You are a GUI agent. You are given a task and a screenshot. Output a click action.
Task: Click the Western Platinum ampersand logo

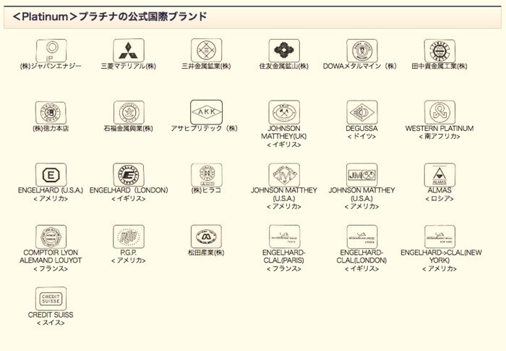439,112
